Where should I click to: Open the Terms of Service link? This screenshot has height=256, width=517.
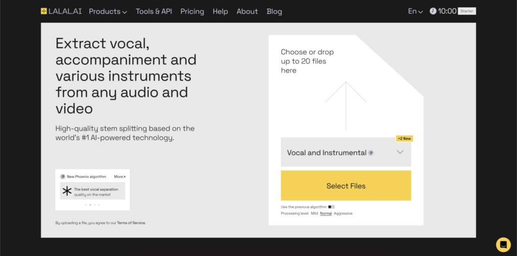(x=131, y=223)
